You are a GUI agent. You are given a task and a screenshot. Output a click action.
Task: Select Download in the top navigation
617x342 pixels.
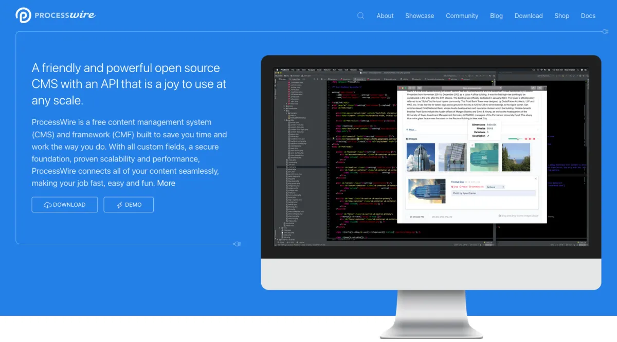(x=529, y=16)
